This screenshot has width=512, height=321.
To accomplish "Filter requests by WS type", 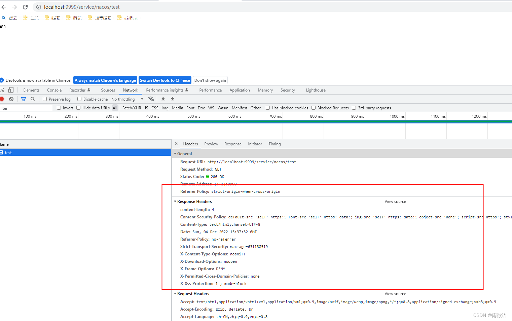I will pos(211,108).
